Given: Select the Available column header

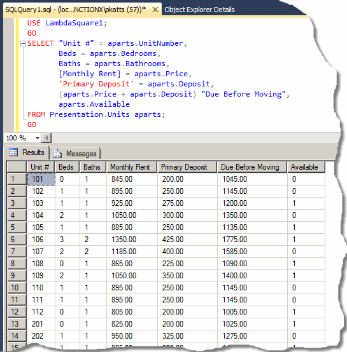Looking at the screenshot, I should point(306,167).
